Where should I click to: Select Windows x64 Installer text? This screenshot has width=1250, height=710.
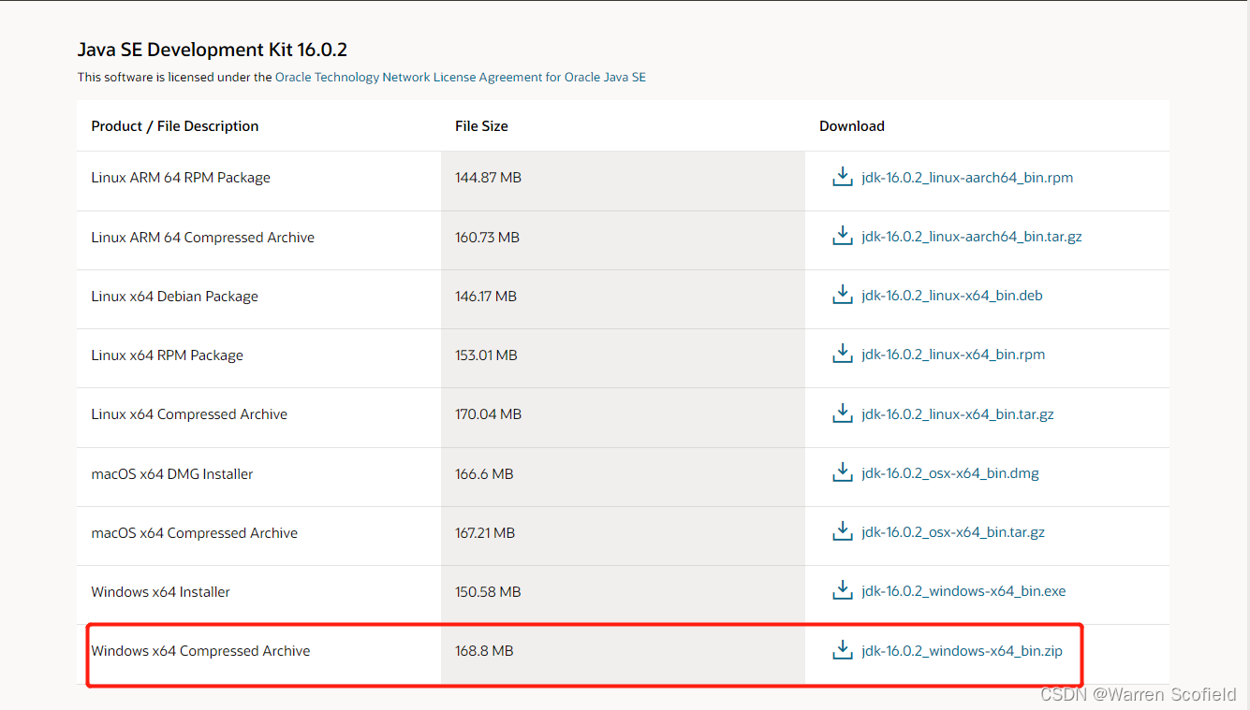tap(161, 592)
